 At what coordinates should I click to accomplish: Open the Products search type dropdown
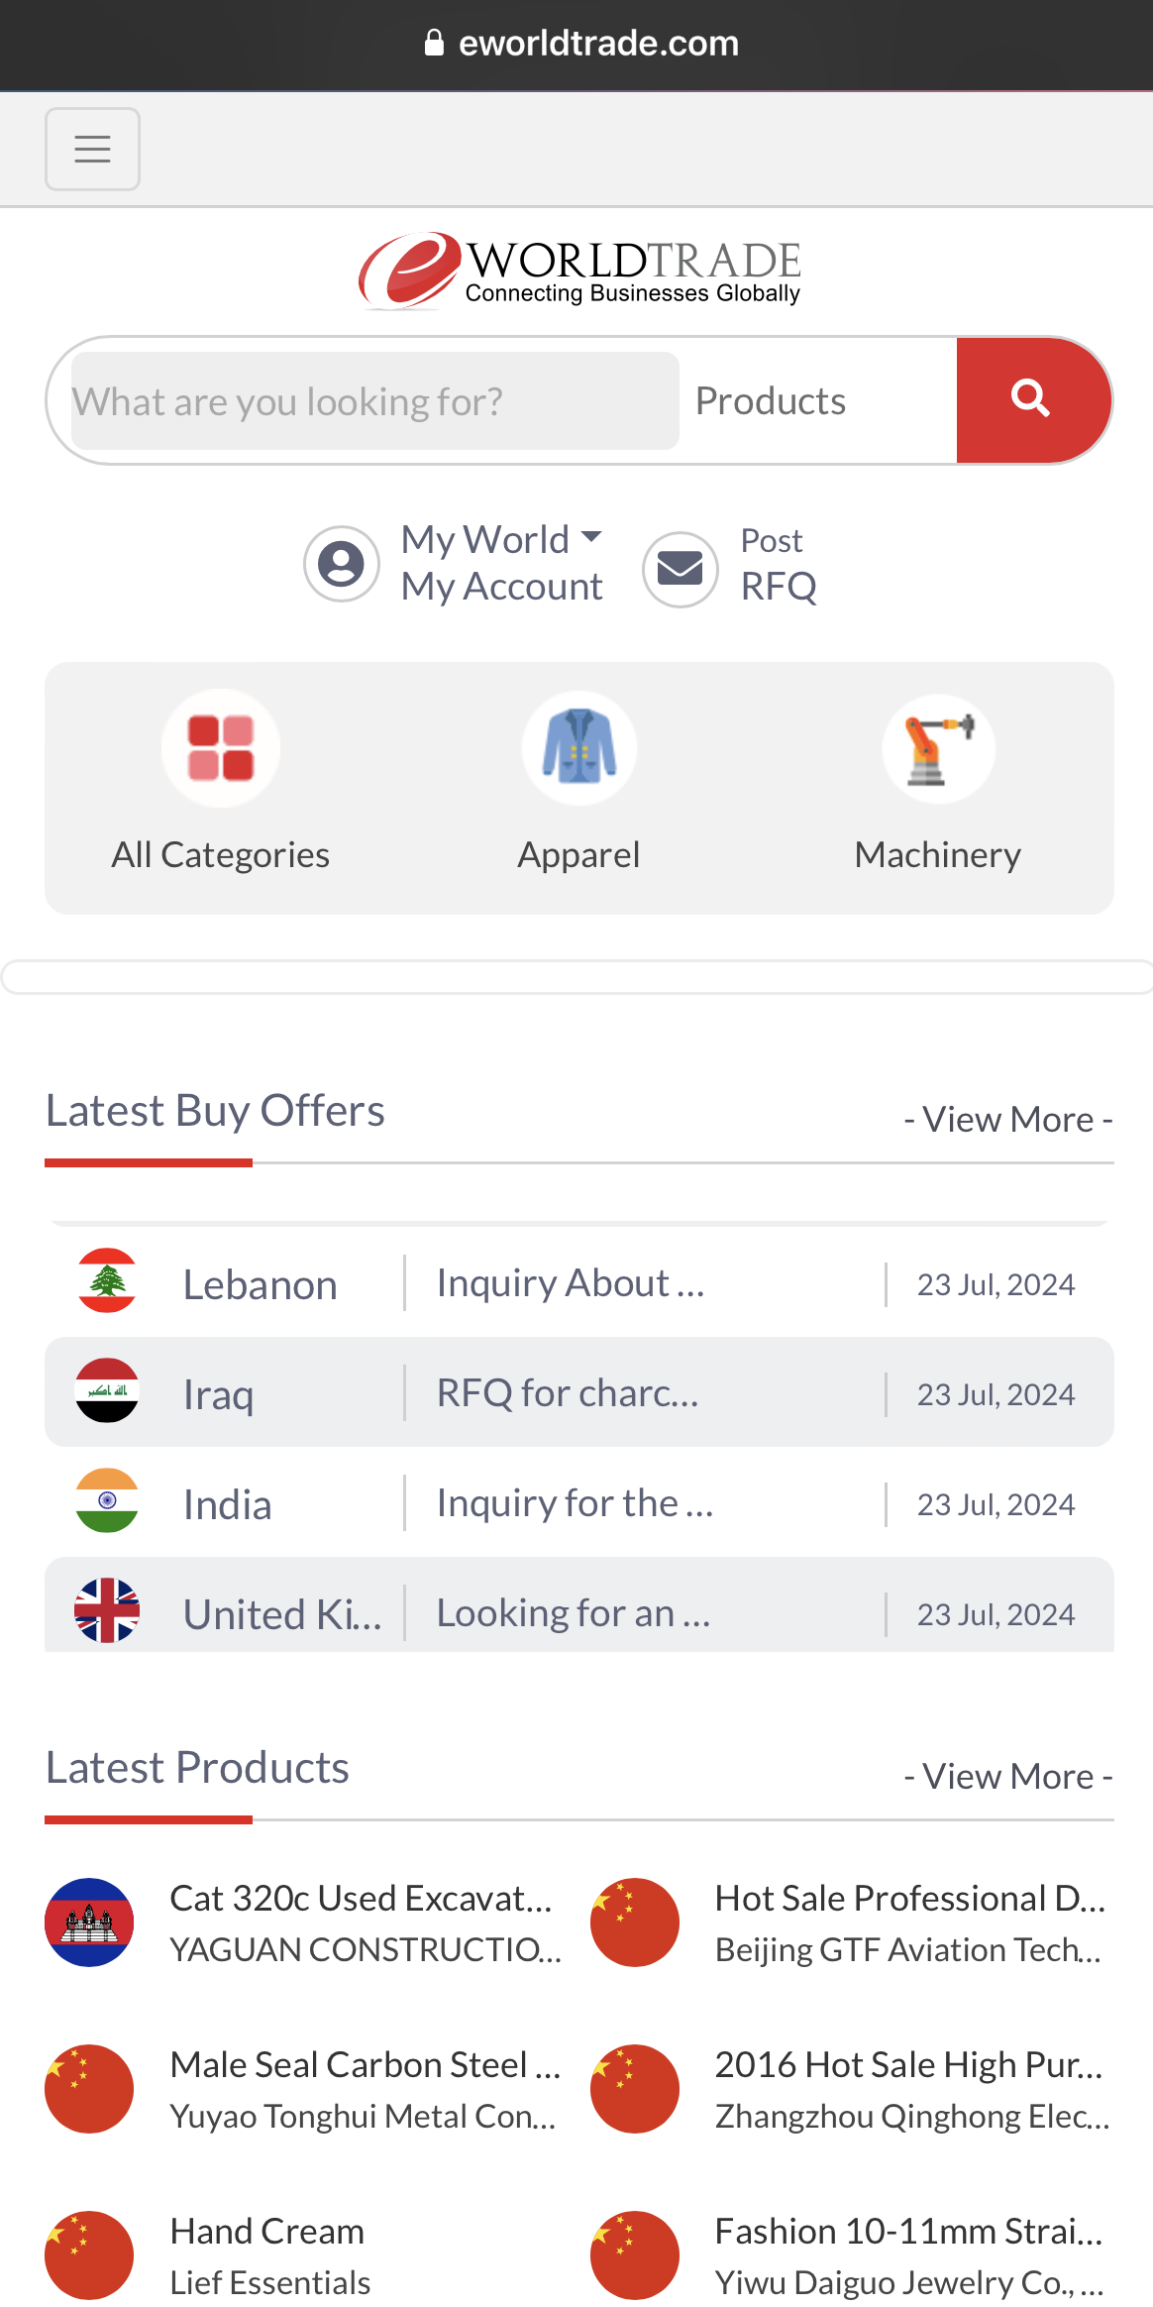(812, 401)
